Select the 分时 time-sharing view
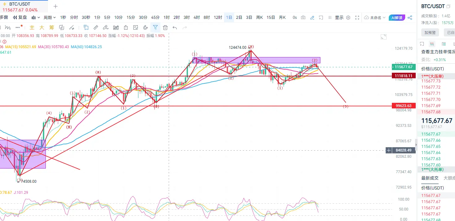 [74, 18]
